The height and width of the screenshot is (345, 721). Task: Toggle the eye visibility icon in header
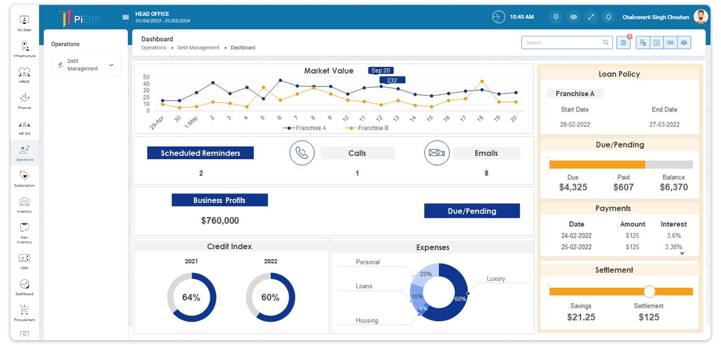[573, 17]
